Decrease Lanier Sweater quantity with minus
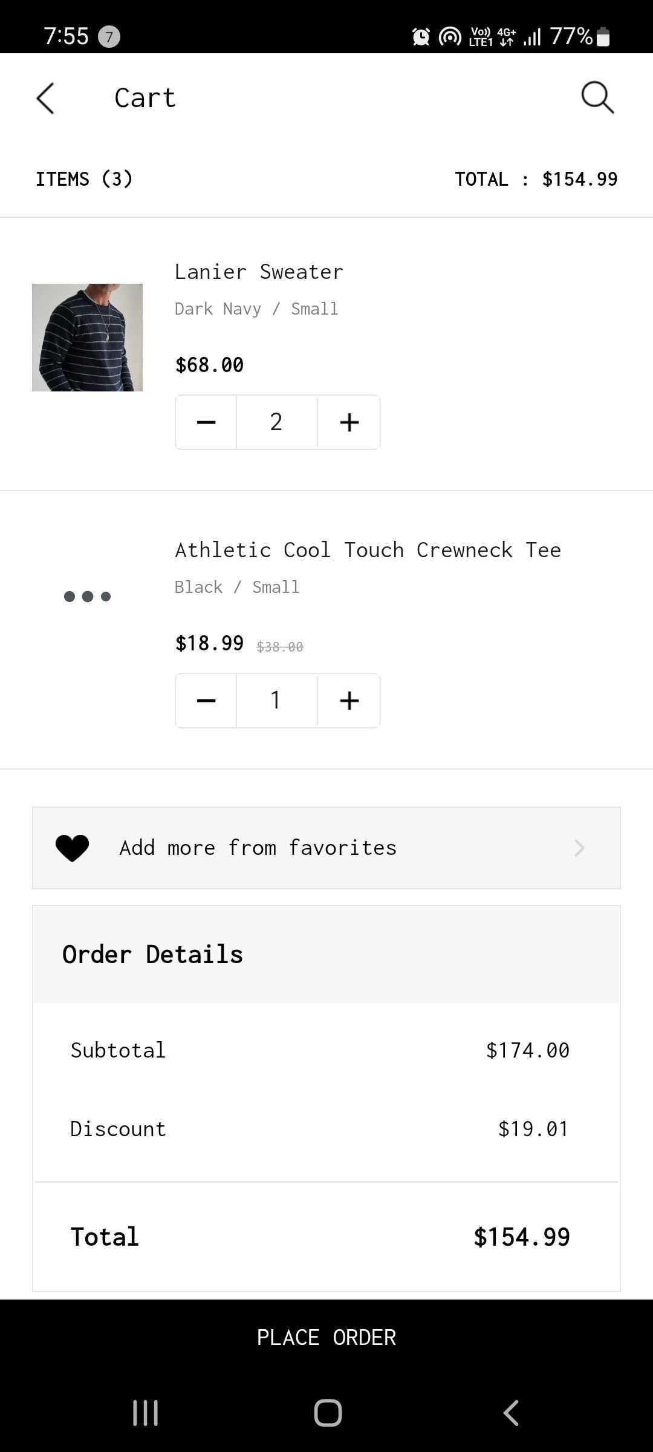 pyautogui.click(x=206, y=422)
